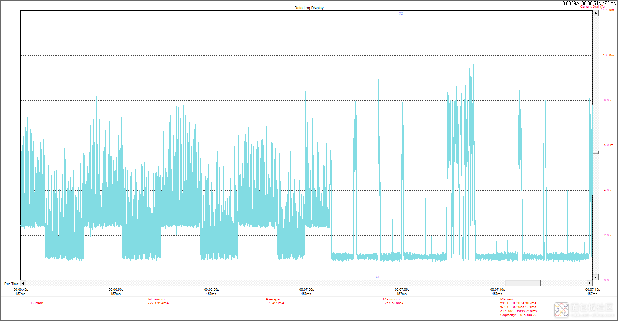The width and height of the screenshot is (618, 321).
Task: Click the 10.00m current axis label
Action: coord(608,55)
